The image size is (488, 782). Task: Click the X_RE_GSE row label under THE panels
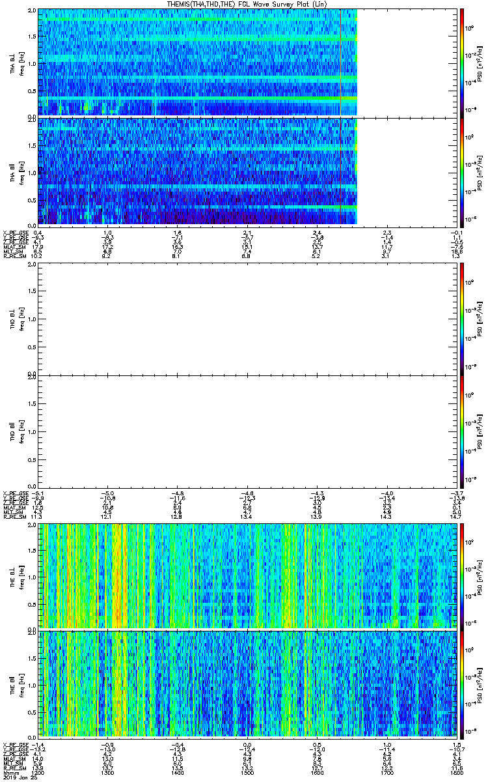tap(14, 744)
